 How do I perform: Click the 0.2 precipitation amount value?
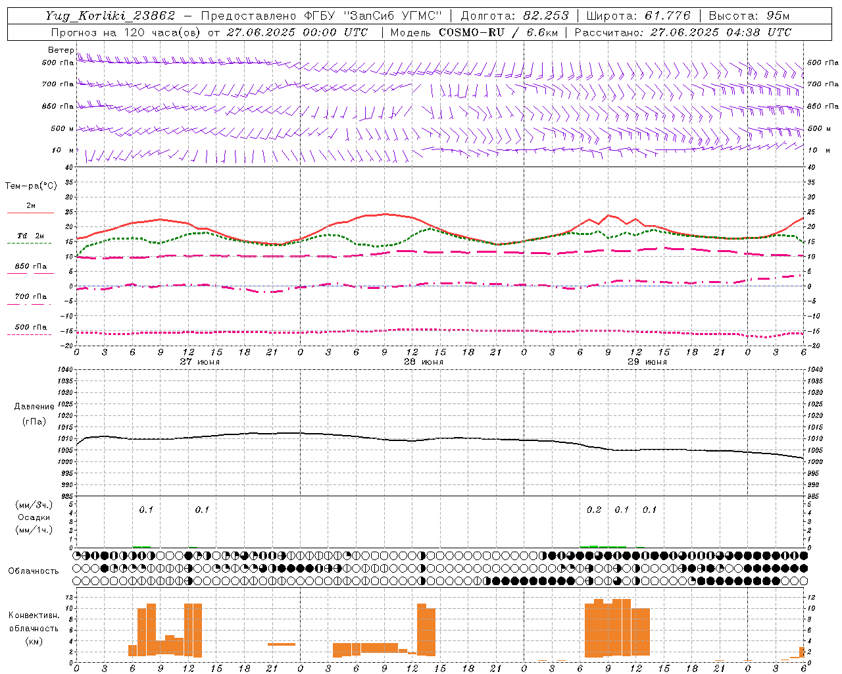(x=594, y=510)
